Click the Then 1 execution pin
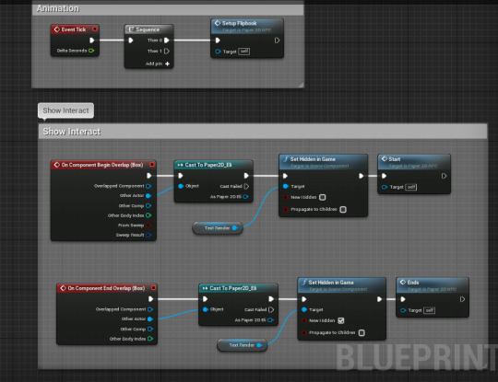This screenshot has height=382, width=498. coord(166,51)
